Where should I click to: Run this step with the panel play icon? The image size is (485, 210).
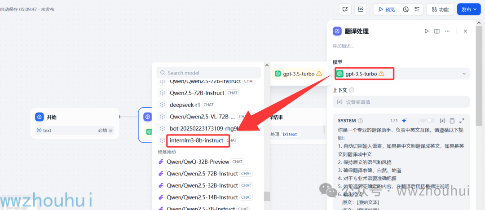[427, 31]
